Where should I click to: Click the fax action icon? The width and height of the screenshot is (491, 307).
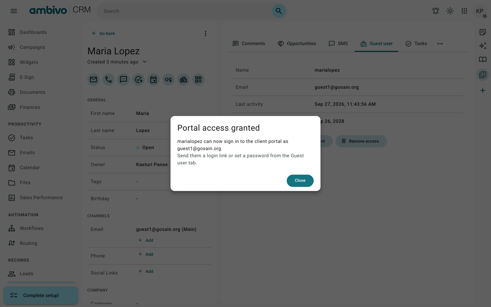point(183,79)
